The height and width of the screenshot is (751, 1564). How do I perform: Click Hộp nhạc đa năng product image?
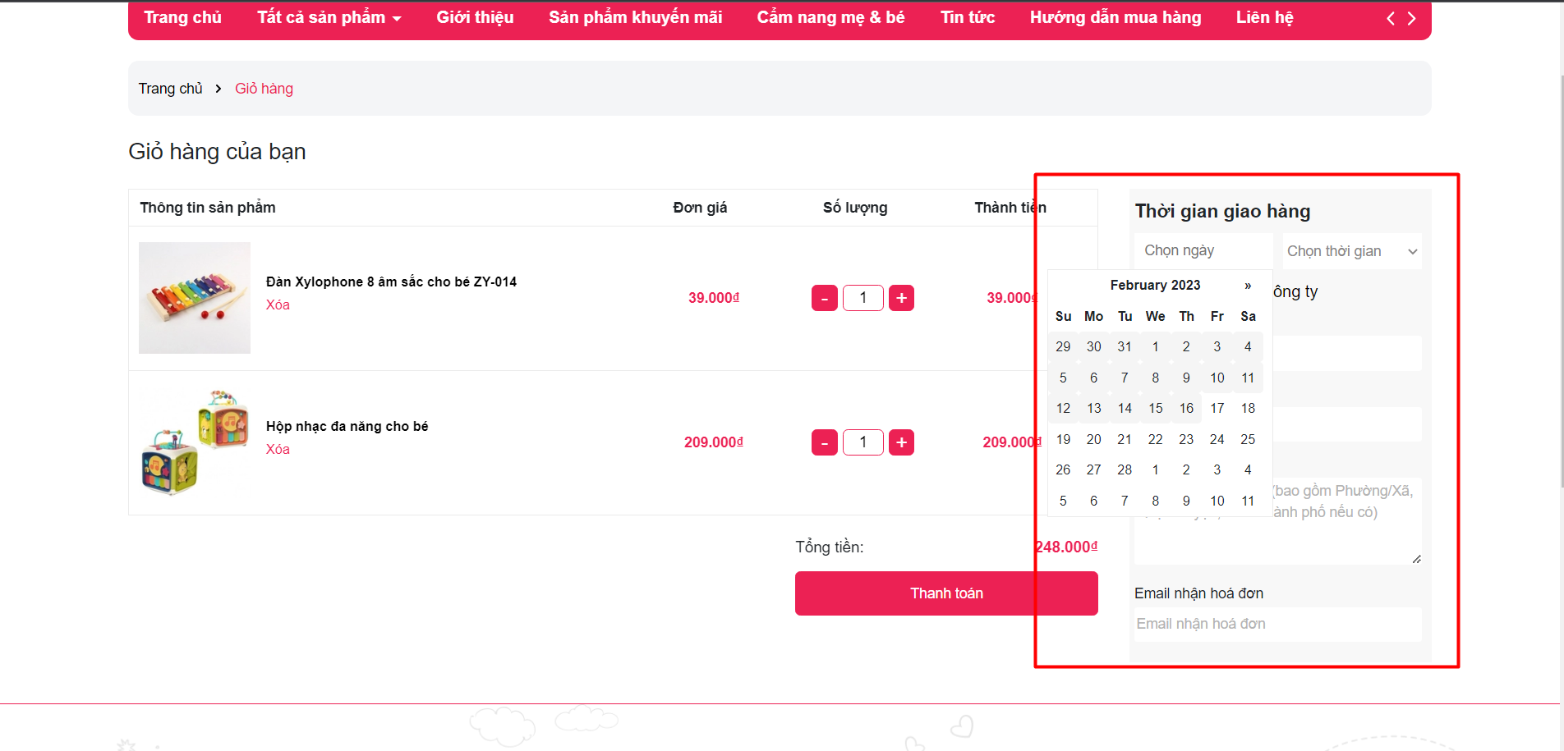[x=195, y=442]
